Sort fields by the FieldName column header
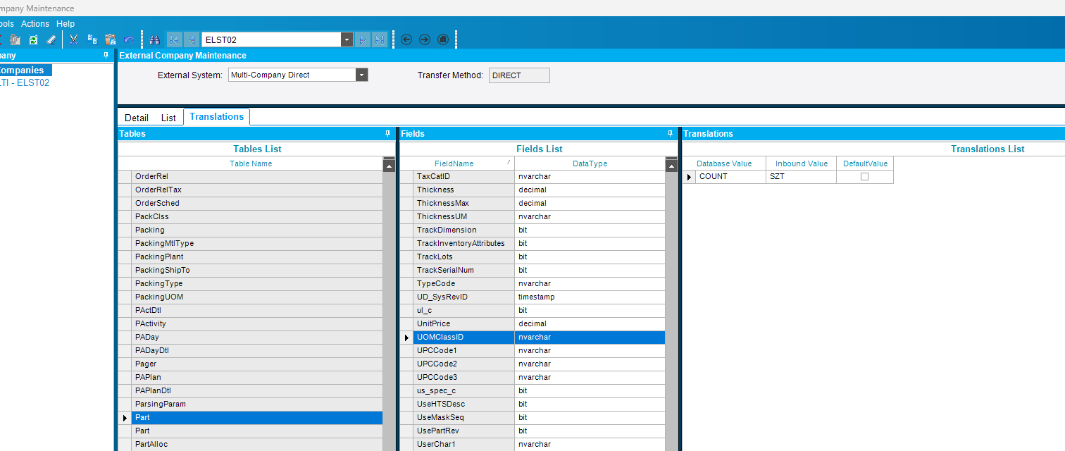Image resolution: width=1065 pixels, height=451 pixels. (x=454, y=163)
